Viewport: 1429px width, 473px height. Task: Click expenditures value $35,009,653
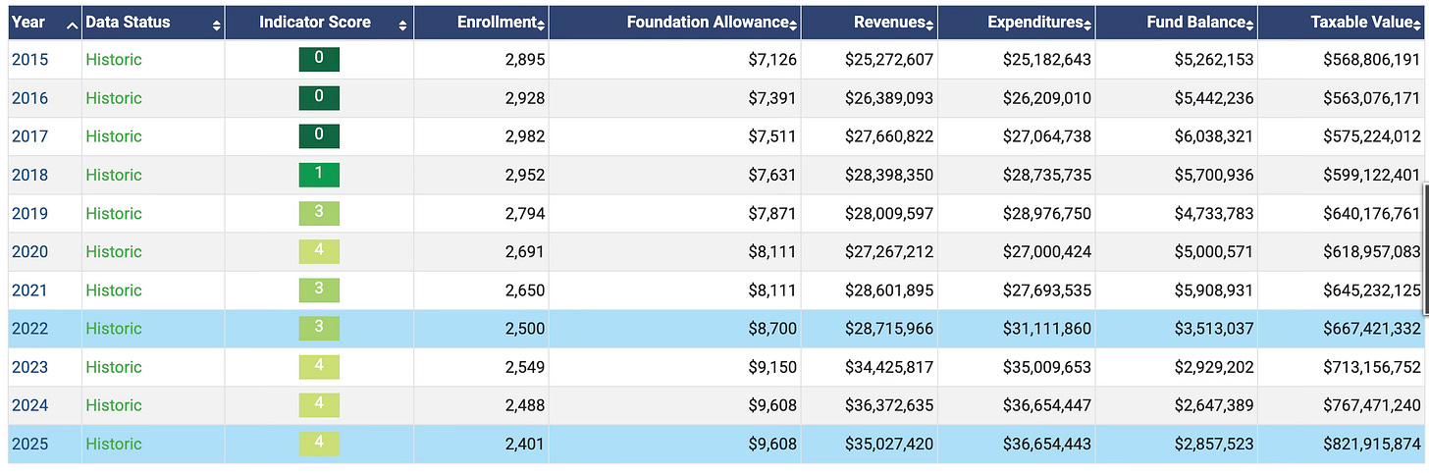pyautogui.click(x=1047, y=367)
